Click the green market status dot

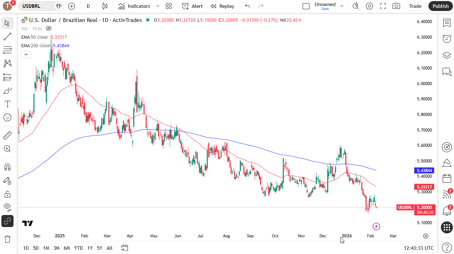point(148,20)
